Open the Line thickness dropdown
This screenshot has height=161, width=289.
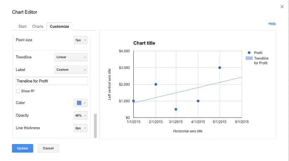pos(81,128)
